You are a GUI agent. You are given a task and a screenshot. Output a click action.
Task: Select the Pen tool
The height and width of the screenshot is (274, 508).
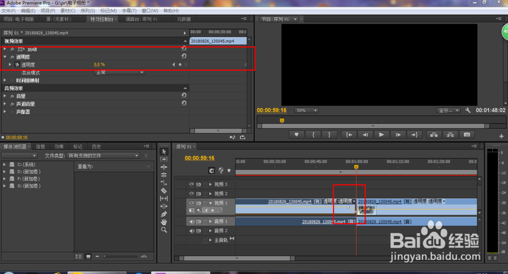tap(164, 214)
